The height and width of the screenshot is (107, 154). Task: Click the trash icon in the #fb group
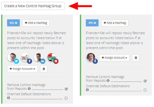click(136, 58)
